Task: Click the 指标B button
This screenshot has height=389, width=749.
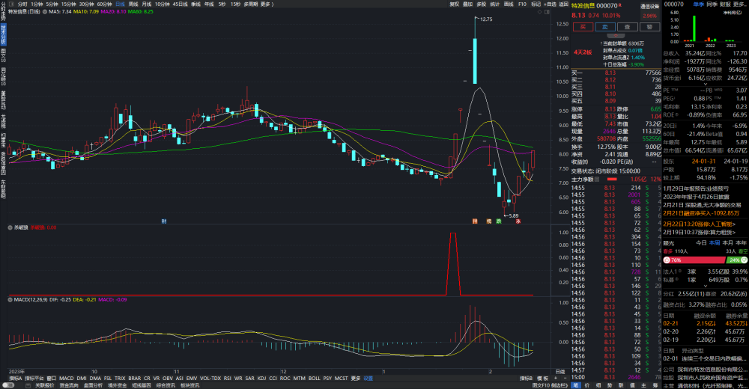Action: (526, 378)
